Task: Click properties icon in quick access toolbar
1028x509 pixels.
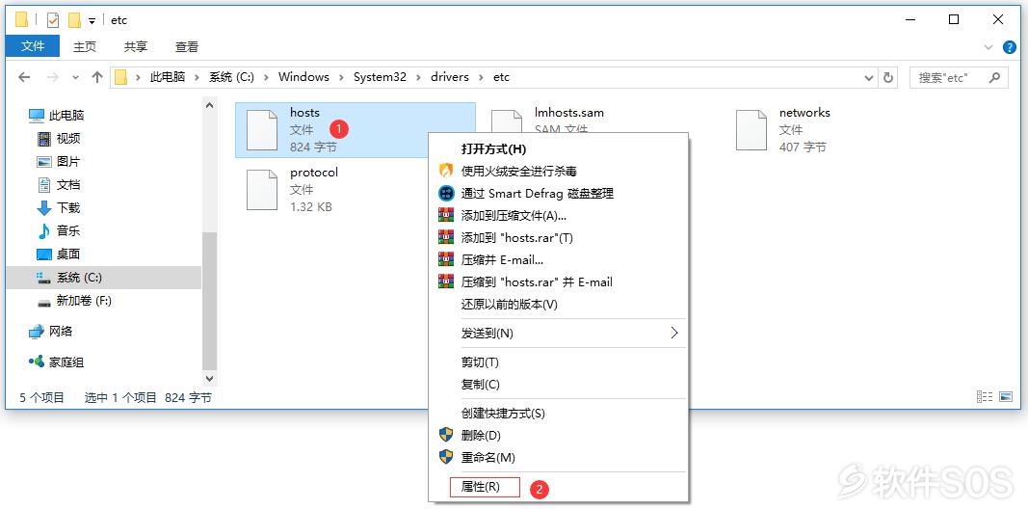Action: click(53, 20)
